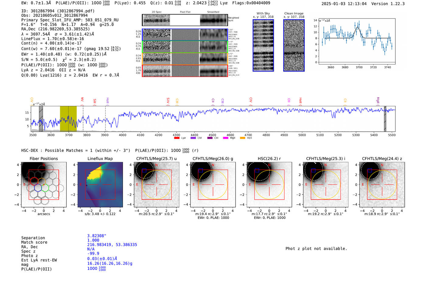
Task: Click the EWr = 1.40(±0.48) line
Action: coord(64,54)
